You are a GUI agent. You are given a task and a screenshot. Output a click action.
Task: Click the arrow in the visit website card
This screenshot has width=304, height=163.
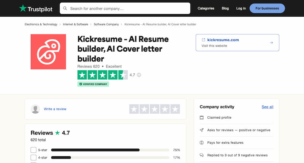click(x=271, y=42)
